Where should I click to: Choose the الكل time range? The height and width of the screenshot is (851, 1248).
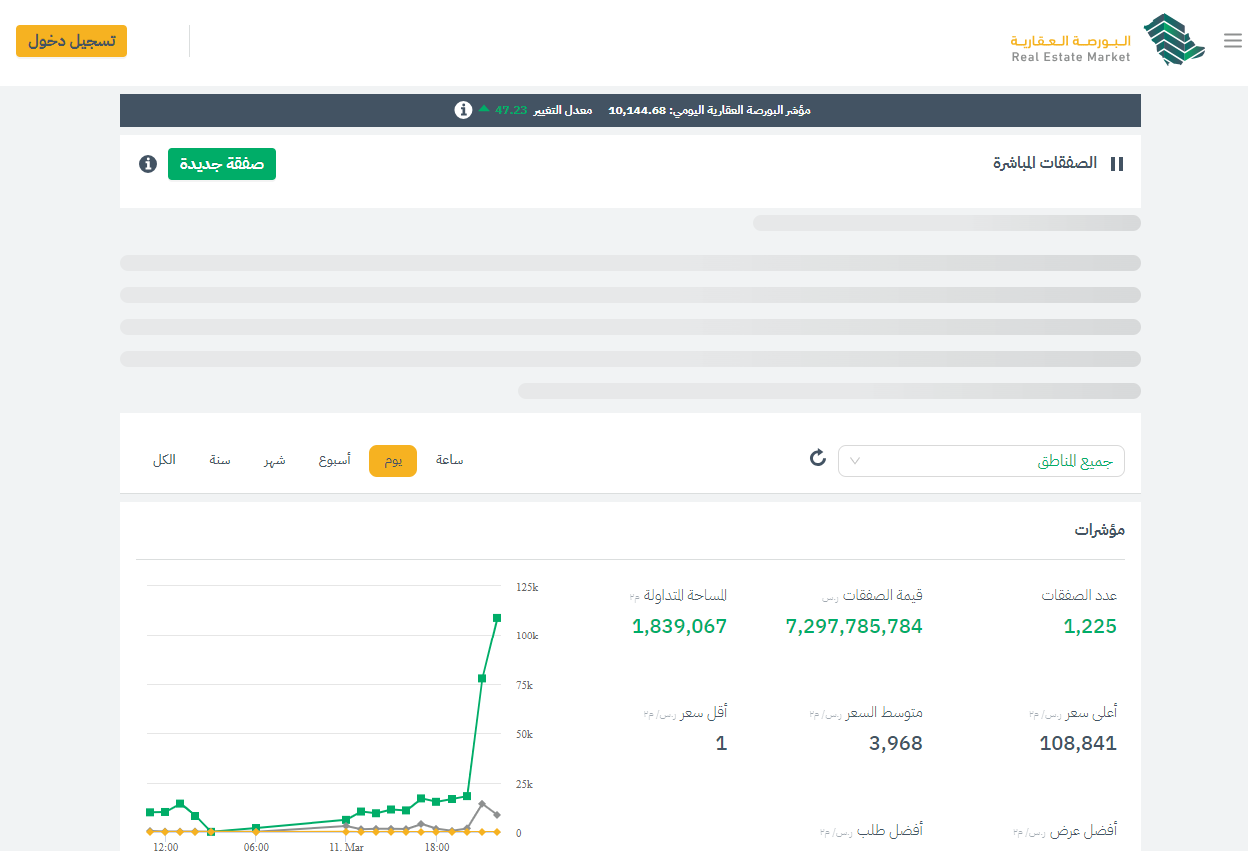click(x=164, y=460)
